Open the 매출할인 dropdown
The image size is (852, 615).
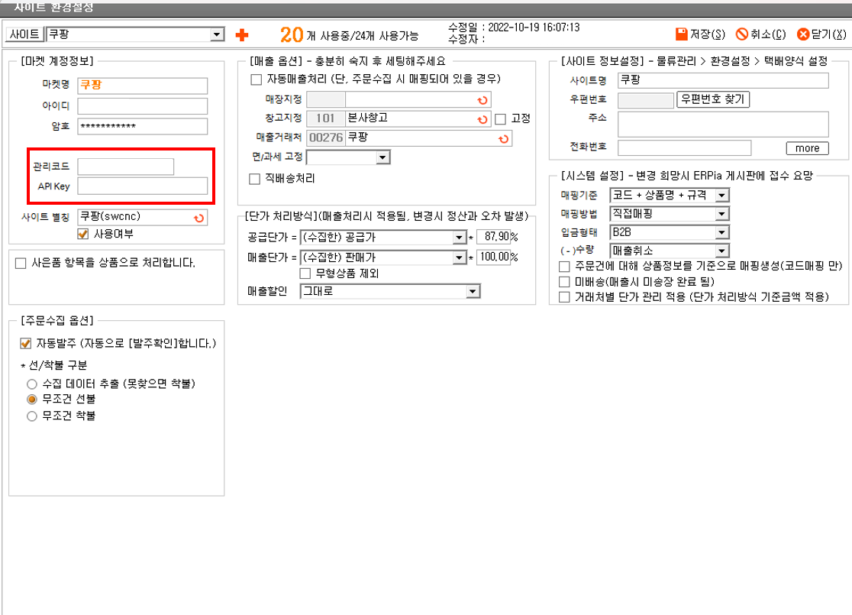tap(473, 291)
